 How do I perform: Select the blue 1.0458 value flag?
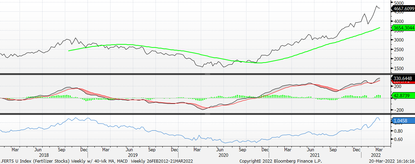pyautogui.click(x=403, y=120)
